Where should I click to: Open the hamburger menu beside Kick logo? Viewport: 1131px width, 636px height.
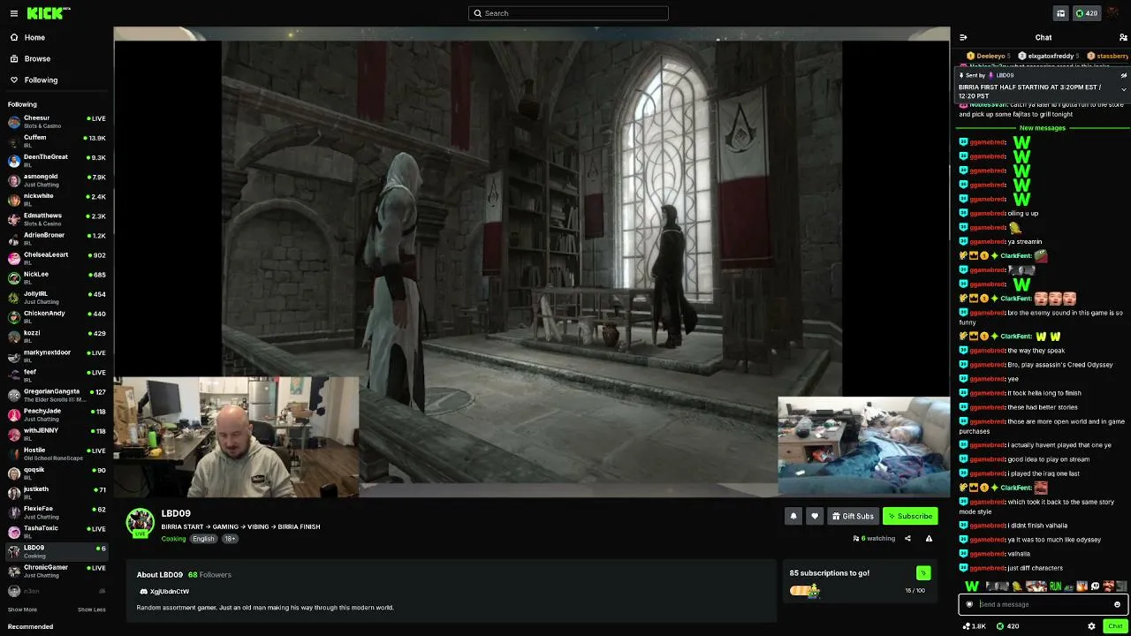click(x=13, y=13)
